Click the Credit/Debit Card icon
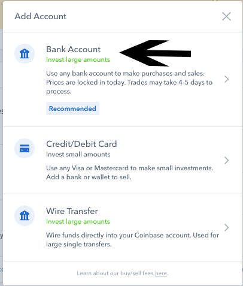This screenshot has width=243, height=286. click(x=25, y=149)
